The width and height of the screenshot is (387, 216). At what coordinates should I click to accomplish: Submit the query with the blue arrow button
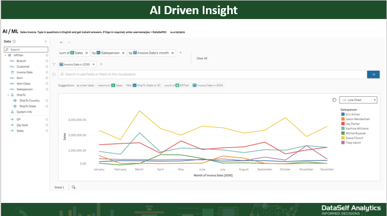point(373,75)
